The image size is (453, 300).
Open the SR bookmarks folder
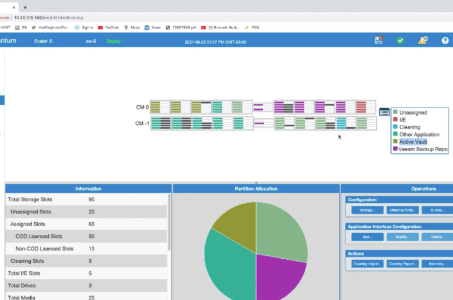[21, 27]
